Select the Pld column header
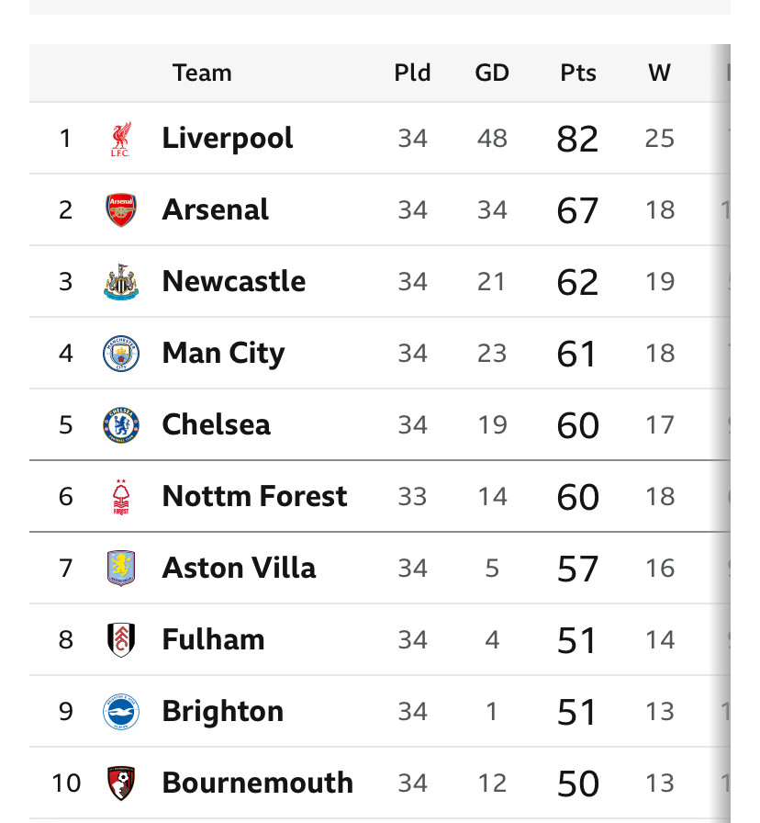Screen dimensions: 760x823 [412, 73]
